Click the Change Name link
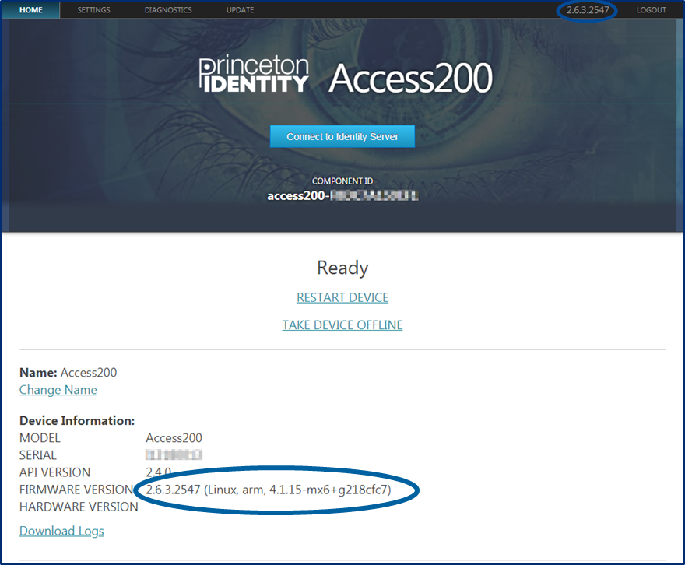 (58, 390)
